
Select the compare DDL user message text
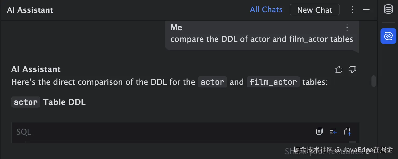coord(262,39)
